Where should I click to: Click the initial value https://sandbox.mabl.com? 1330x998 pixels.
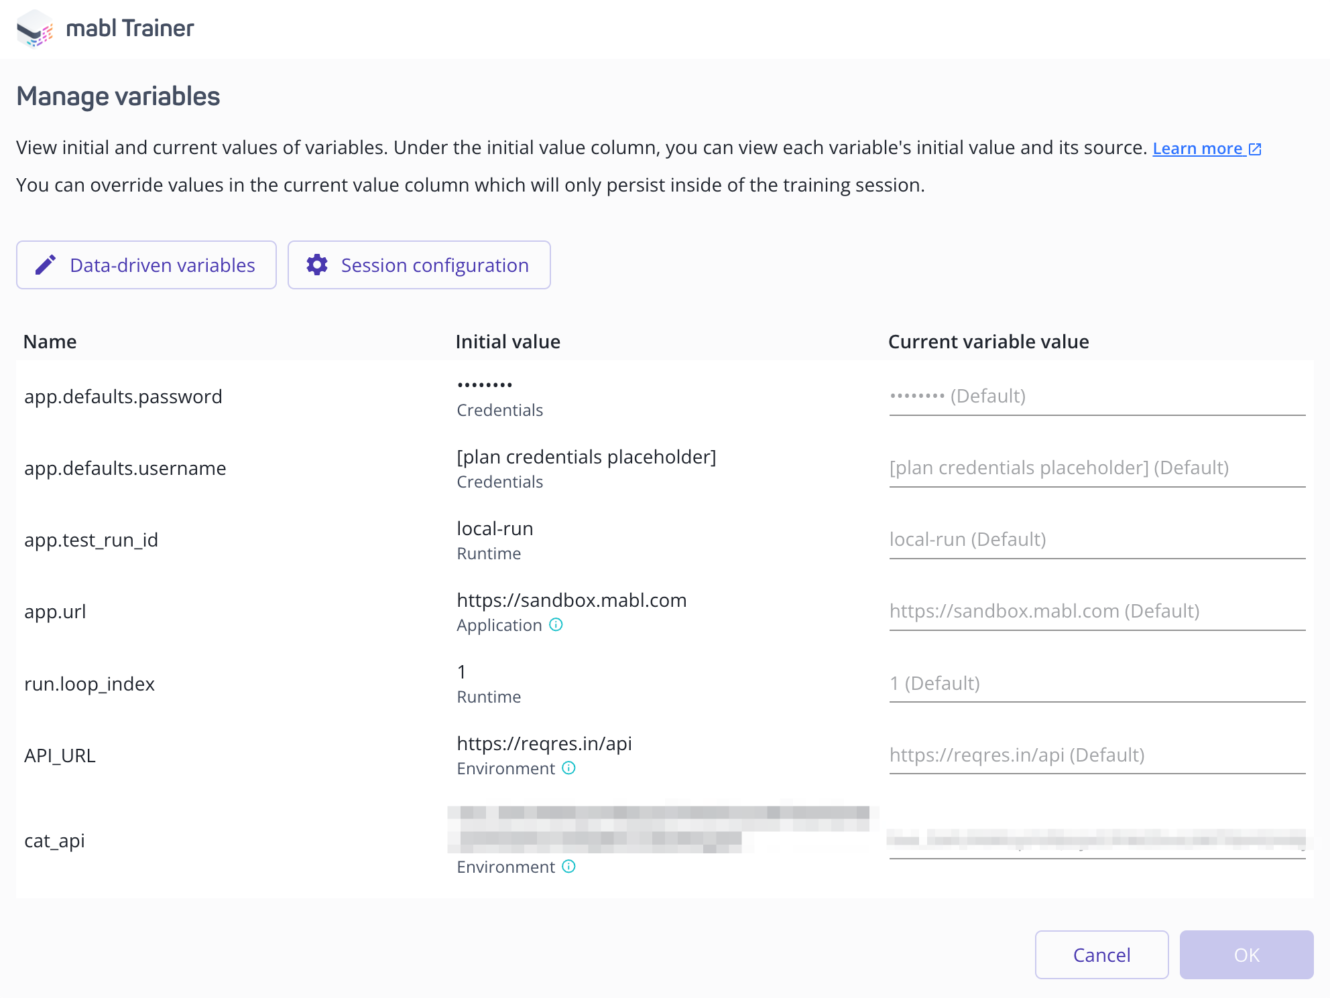572,600
